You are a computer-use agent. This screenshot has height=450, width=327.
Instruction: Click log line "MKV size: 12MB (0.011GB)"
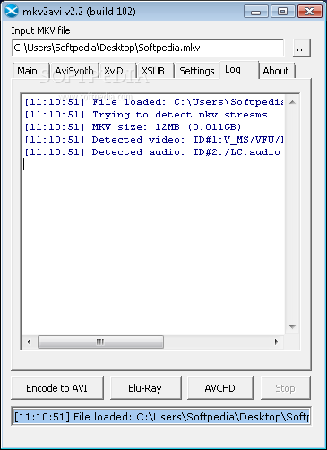(133, 127)
